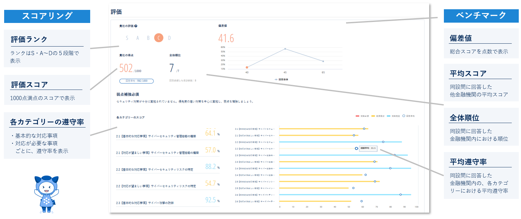521x219 pixels.
Task: Click the 回答平均 : 55.5 tooltip
Action: coord(368,148)
